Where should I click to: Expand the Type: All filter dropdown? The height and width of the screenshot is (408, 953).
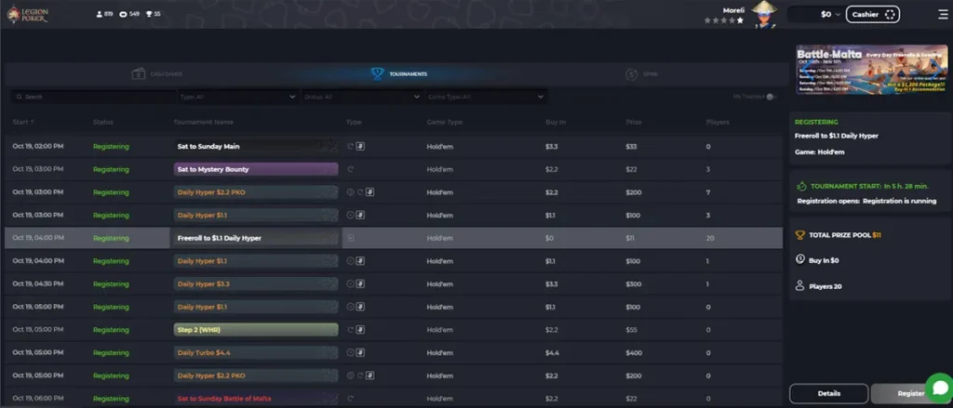click(237, 97)
